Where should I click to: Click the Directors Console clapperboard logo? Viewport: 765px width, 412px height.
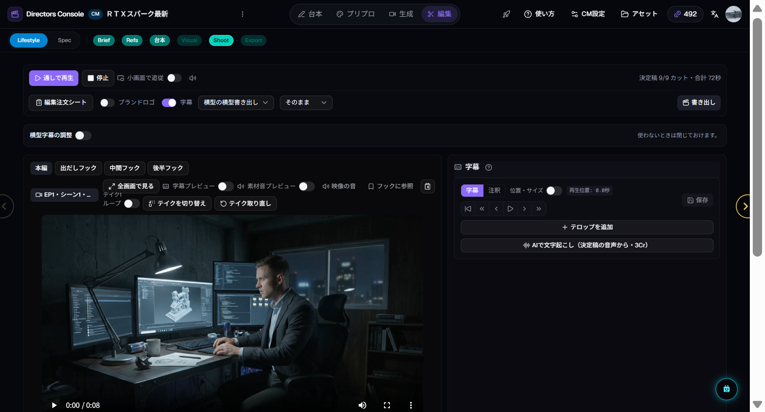pos(15,14)
